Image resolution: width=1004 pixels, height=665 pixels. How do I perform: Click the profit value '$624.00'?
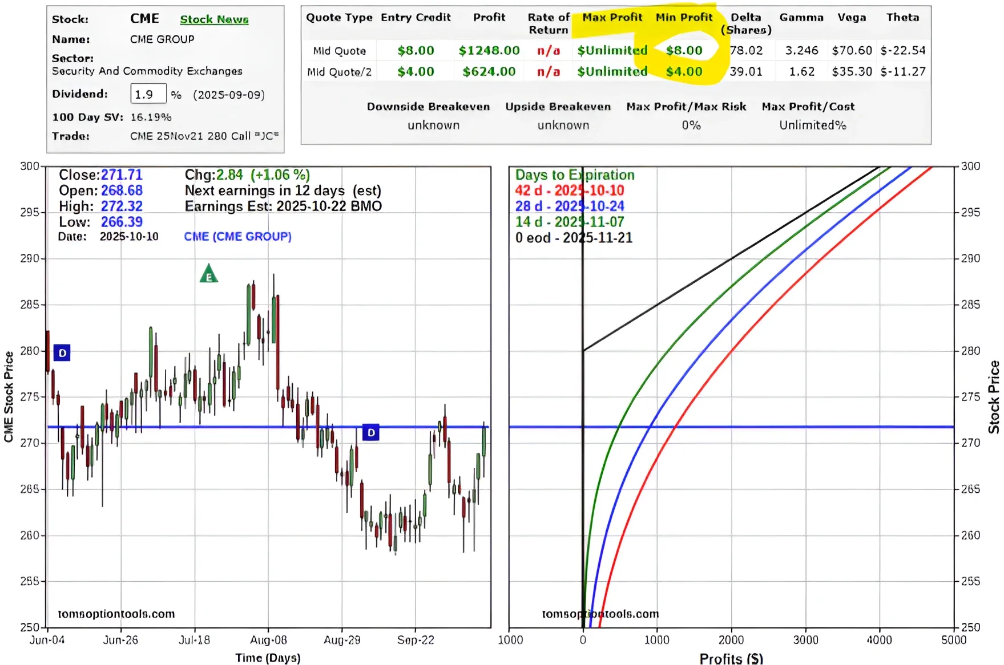coord(489,72)
